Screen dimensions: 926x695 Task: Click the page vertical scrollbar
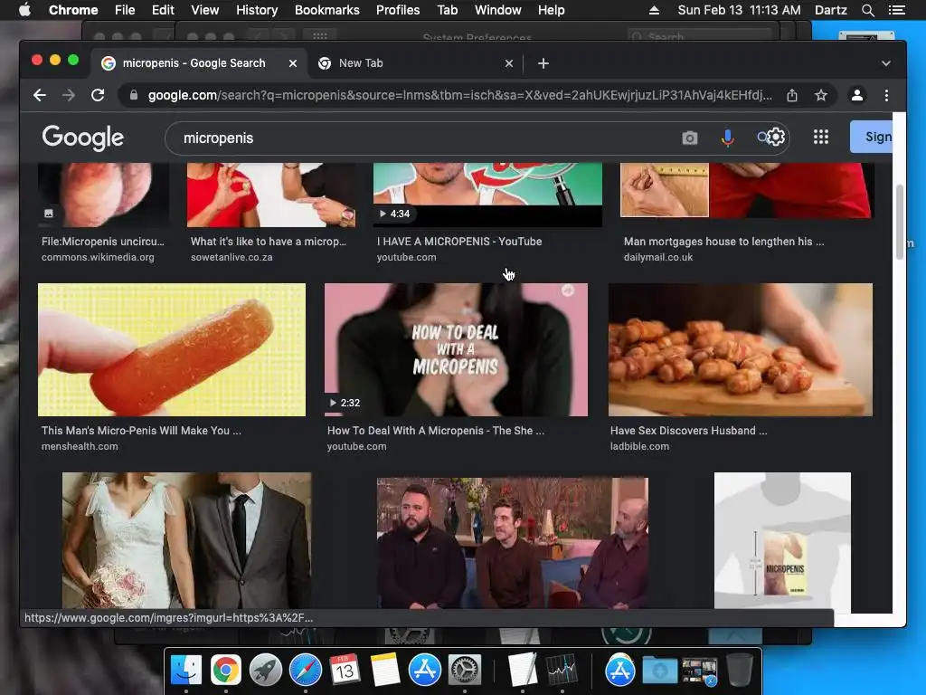(x=900, y=222)
